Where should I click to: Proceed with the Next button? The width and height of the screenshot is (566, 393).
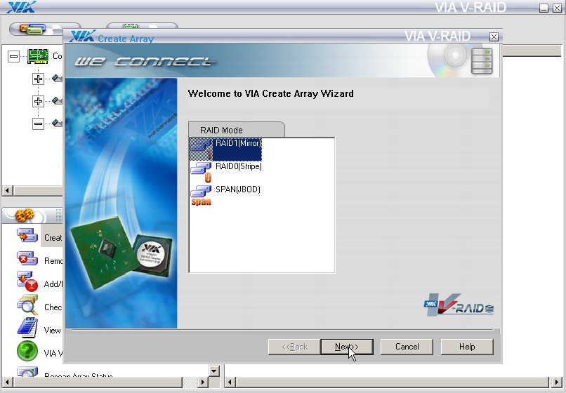pos(347,347)
